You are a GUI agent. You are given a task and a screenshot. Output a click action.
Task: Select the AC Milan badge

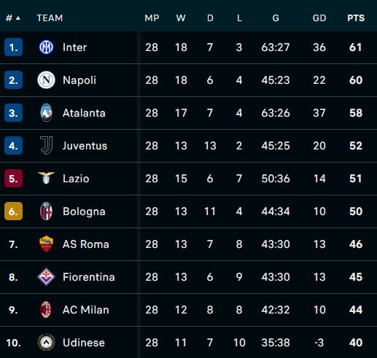46,309
